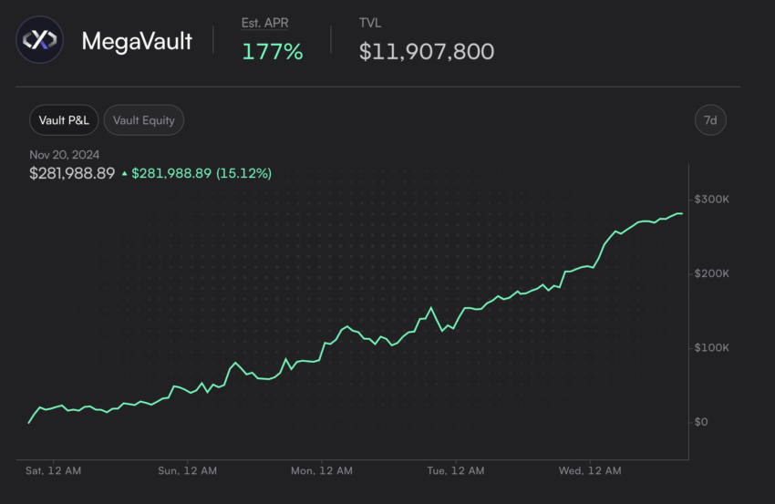Click the Est. APR label
The width and height of the screenshot is (775, 504).
tap(265, 23)
